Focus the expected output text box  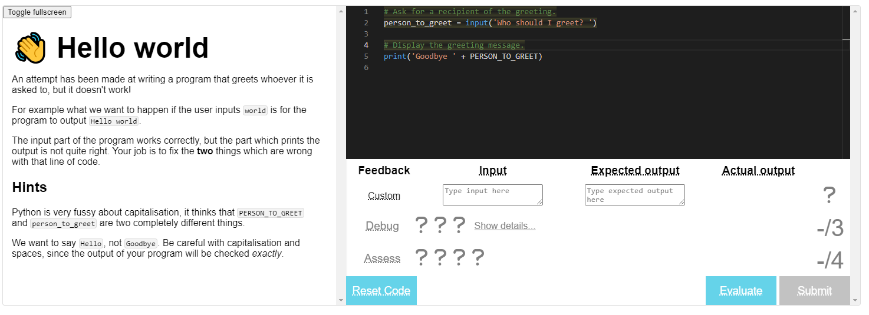pyautogui.click(x=635, y=195)
